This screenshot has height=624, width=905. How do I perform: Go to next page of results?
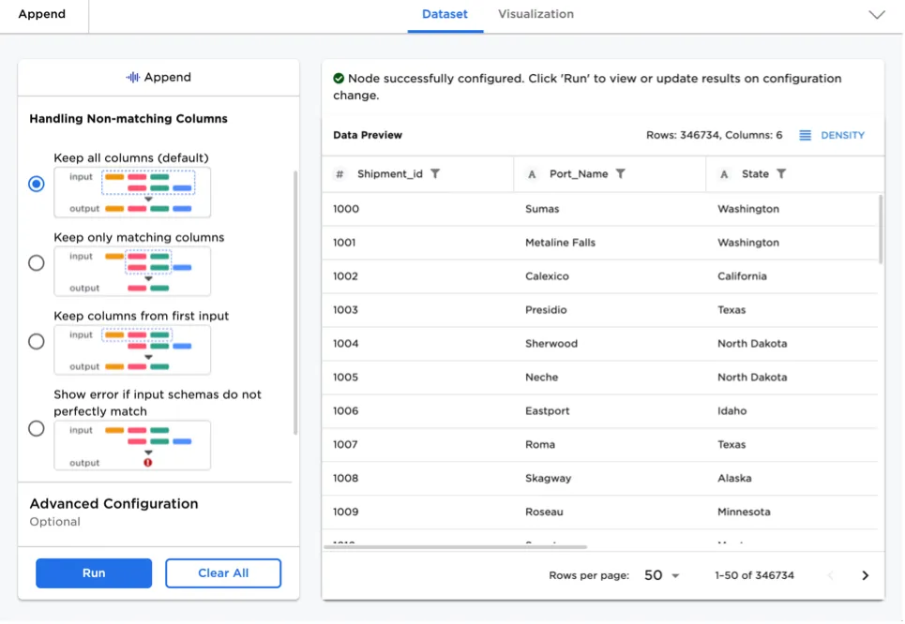(865, 575)
